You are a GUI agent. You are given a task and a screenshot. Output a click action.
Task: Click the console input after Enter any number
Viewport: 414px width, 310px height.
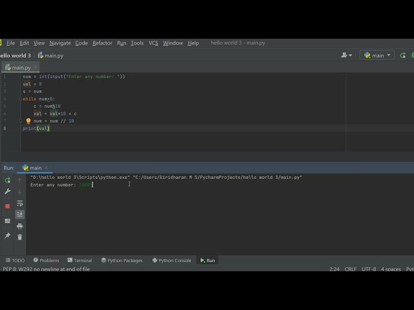(85, 185)
